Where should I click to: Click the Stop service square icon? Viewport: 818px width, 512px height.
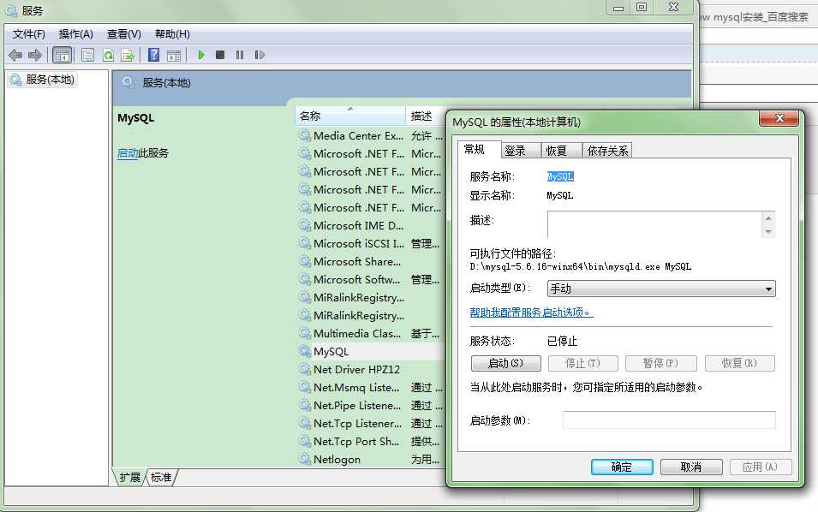(220, 55)
